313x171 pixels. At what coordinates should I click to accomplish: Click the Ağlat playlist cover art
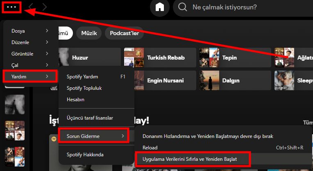pyautogui.click(x=284, y=58)
